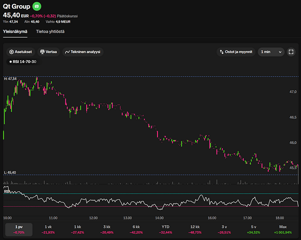
Task: Switch to the Tietoa yhtiöstä tab
Action: coord(50,32)
